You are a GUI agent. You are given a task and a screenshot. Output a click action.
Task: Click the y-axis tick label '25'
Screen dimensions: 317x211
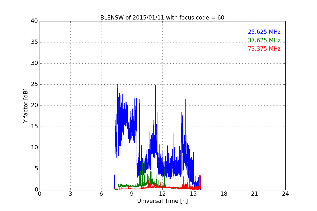(34, 84)
